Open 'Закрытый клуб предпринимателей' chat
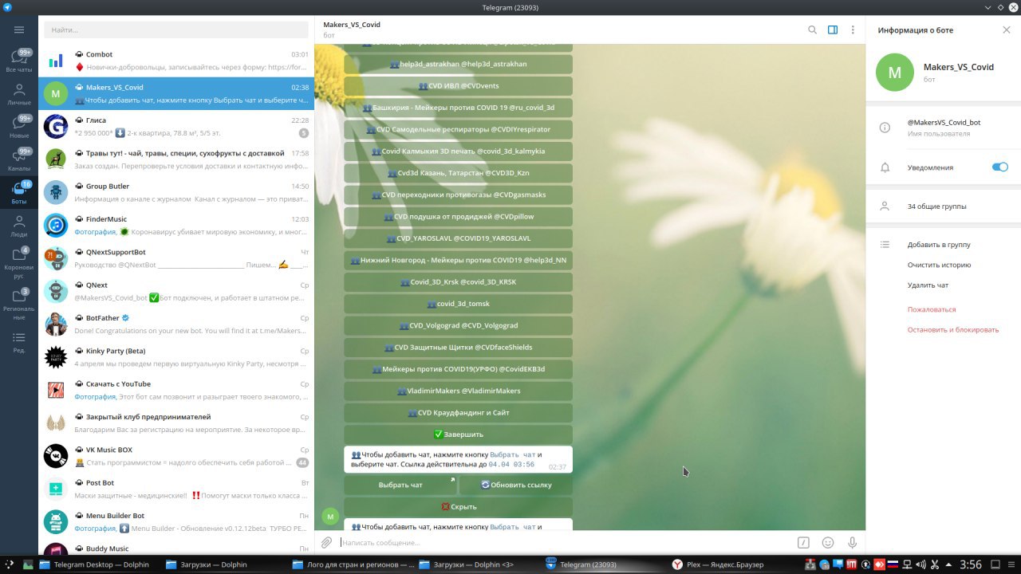1021x574 pixels. 176,423
